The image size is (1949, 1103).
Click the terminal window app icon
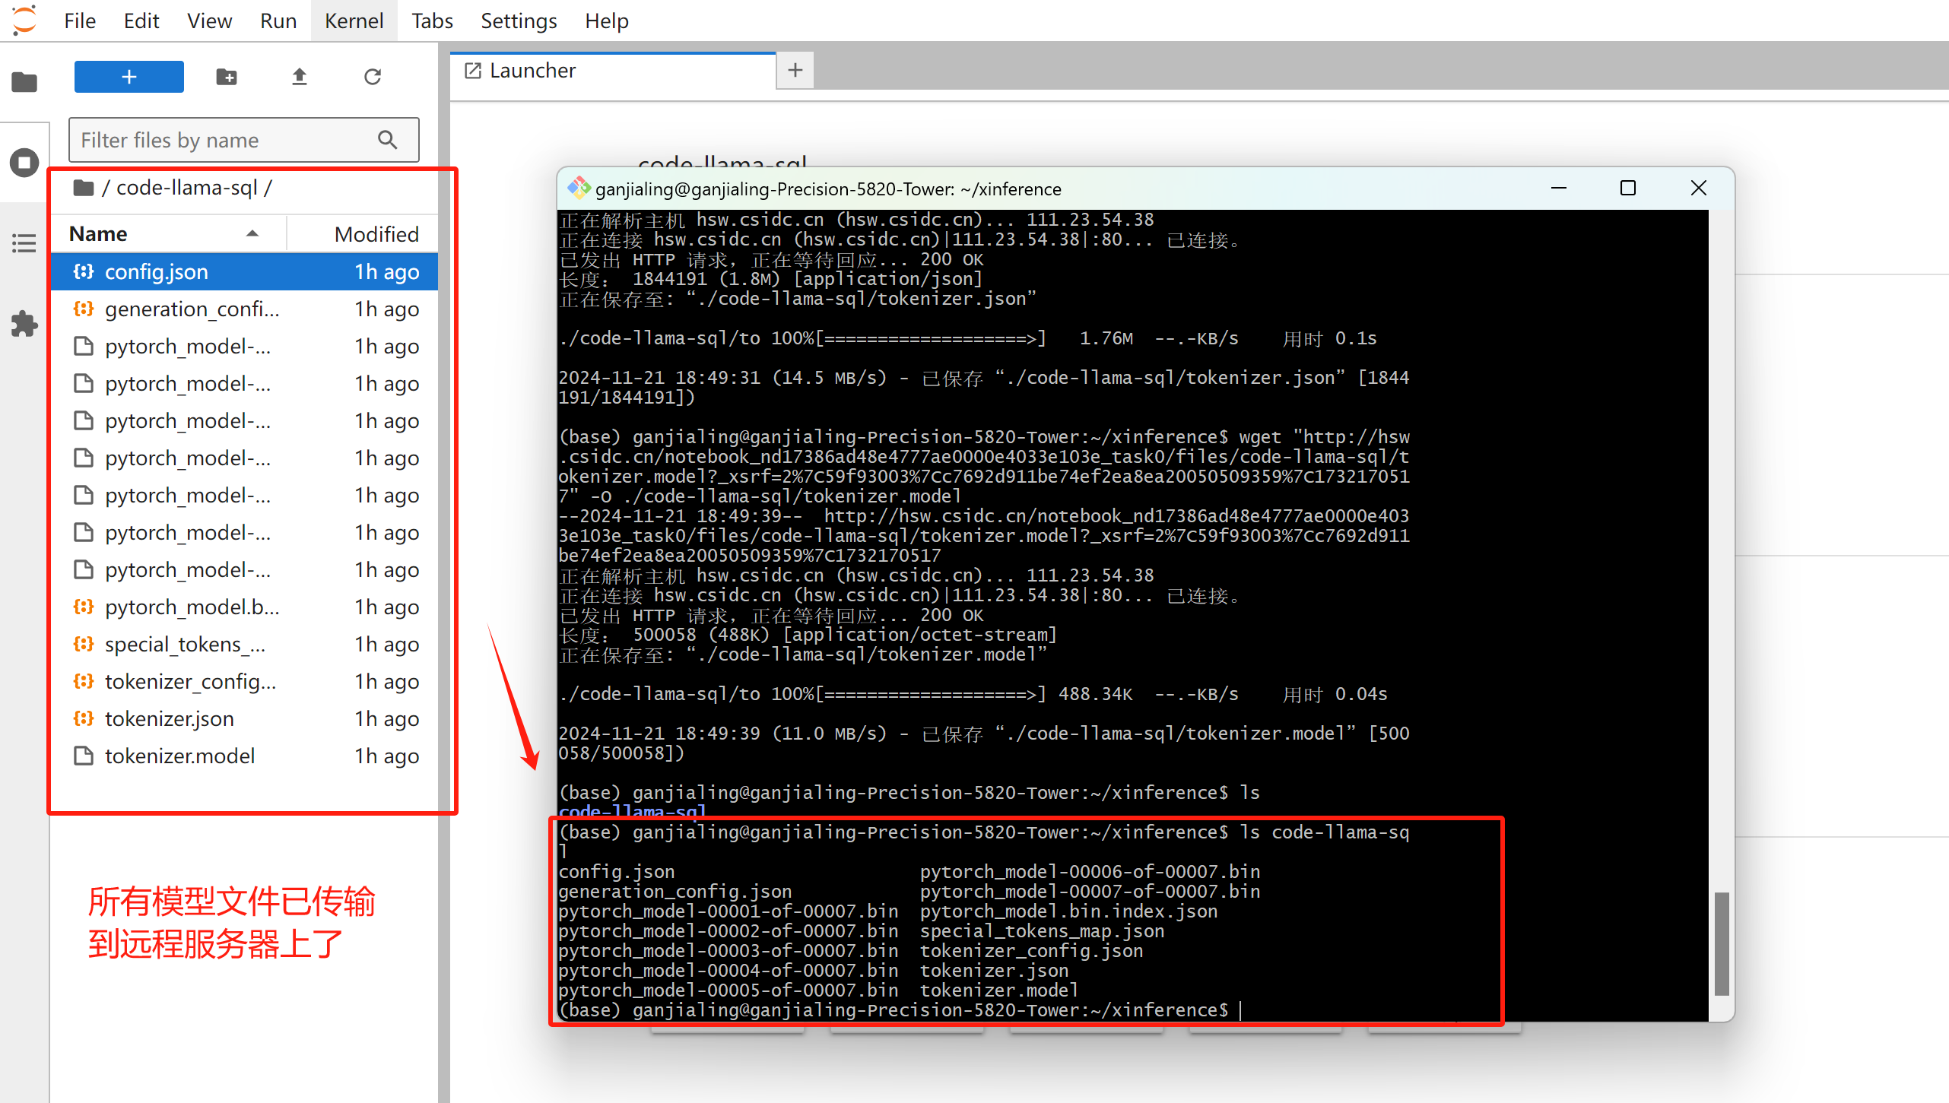579,188
